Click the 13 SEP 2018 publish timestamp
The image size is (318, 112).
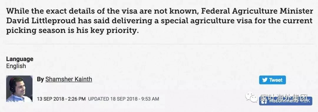click(x=61, y=99)
